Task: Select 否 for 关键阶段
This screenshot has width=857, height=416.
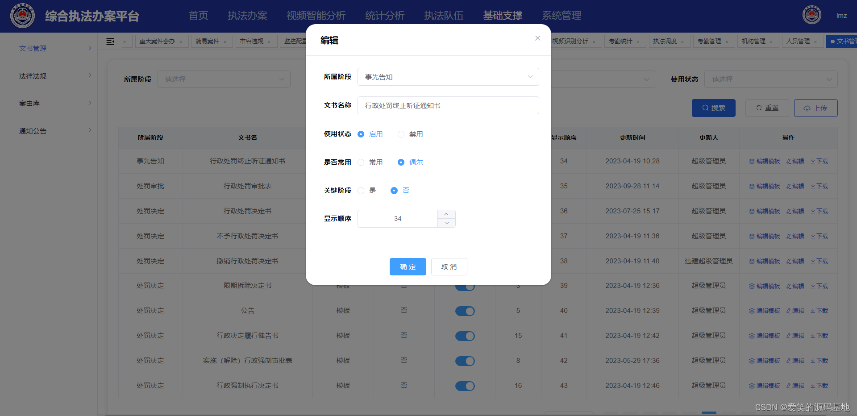Action: pos(400,191)
